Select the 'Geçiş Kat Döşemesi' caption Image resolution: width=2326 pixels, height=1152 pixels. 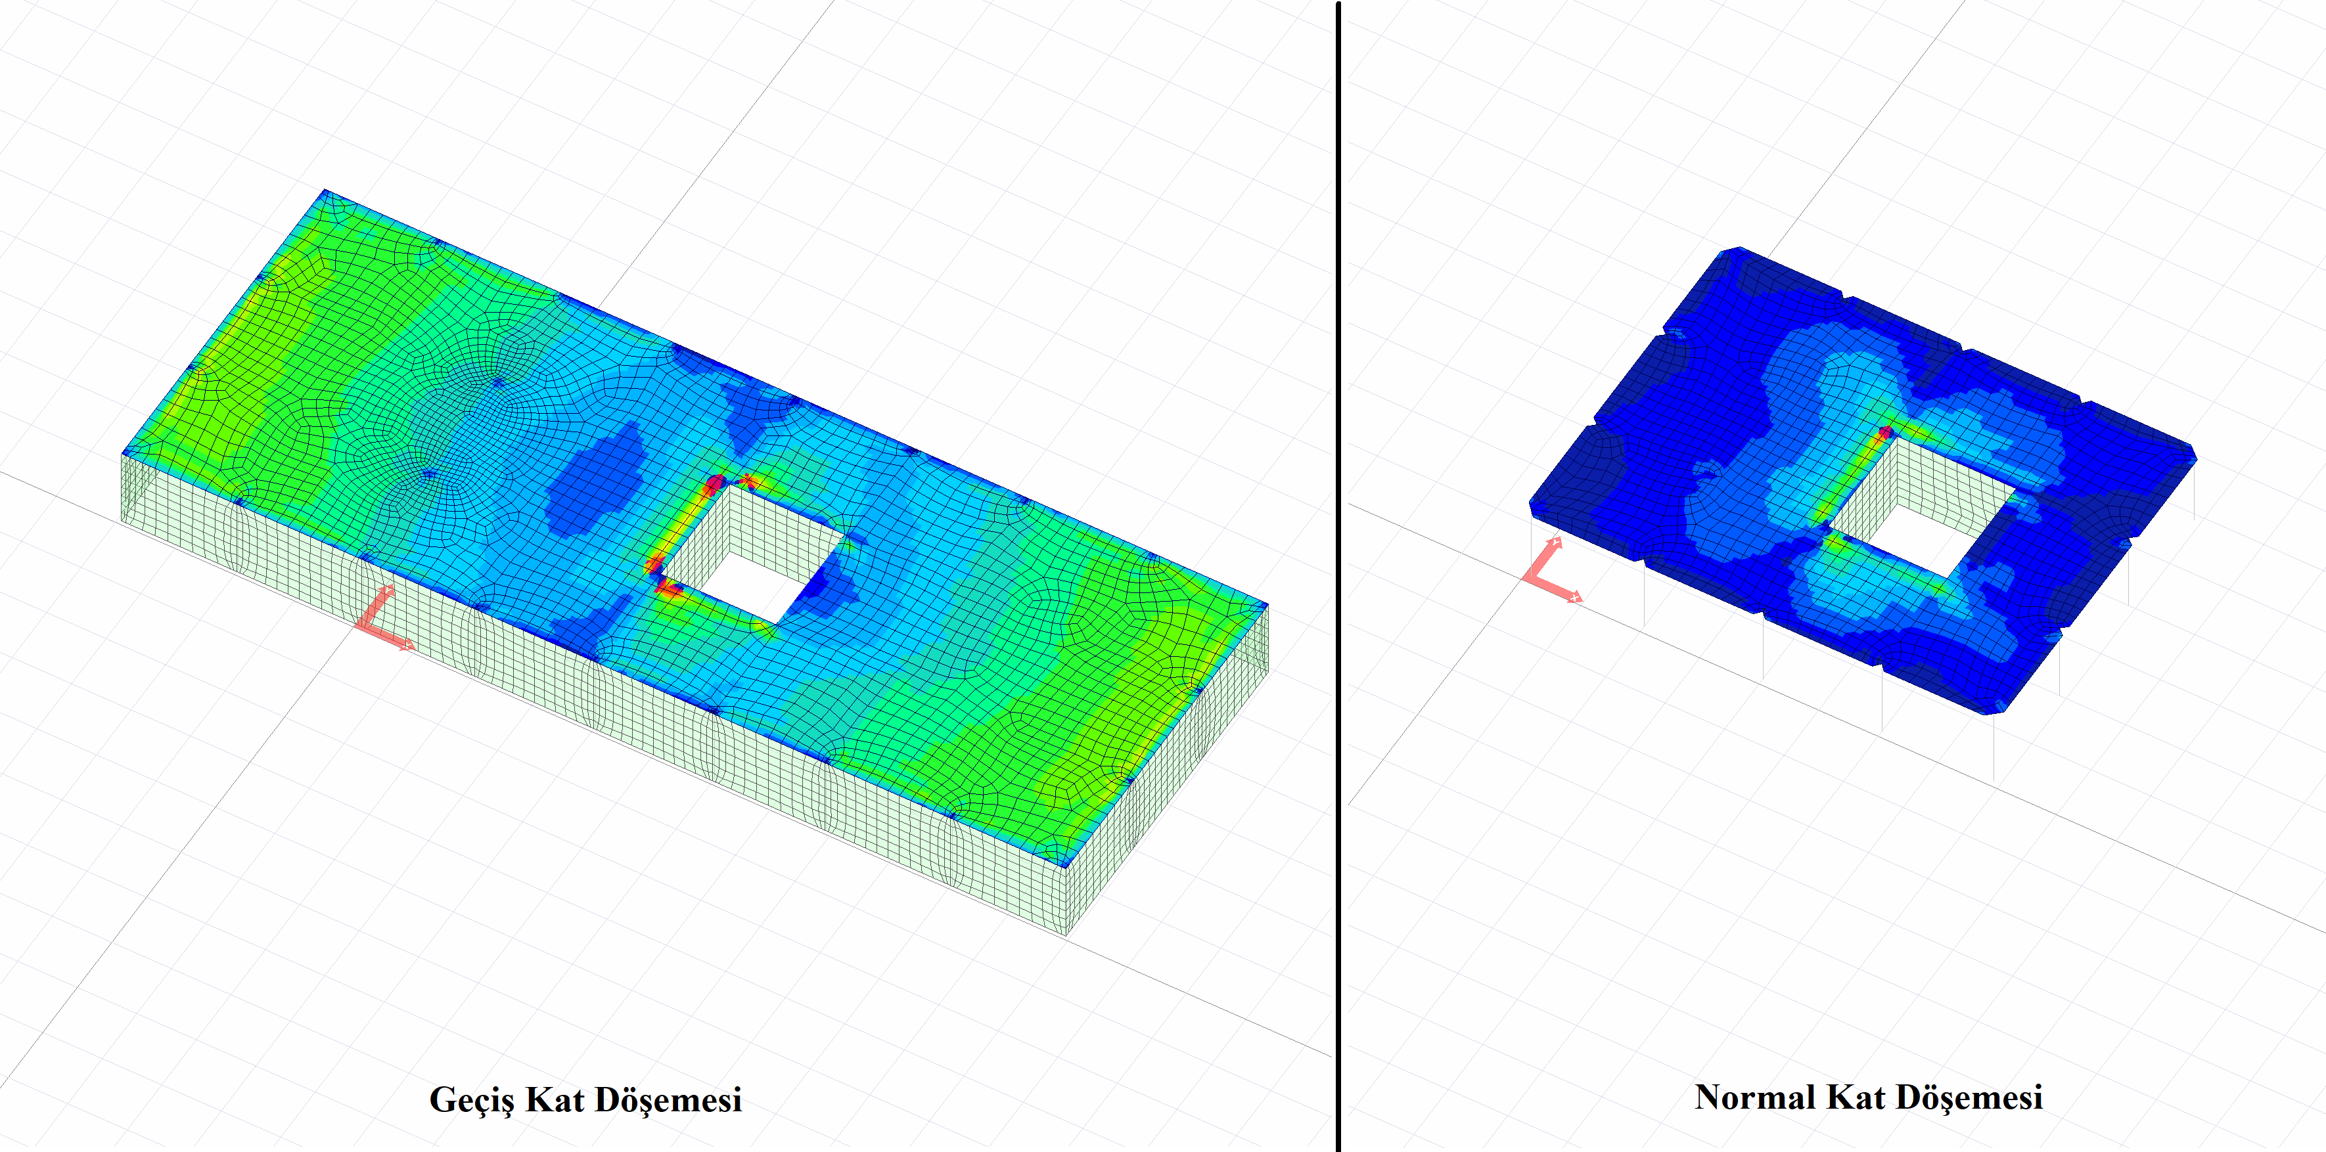tap(585, 1099)
